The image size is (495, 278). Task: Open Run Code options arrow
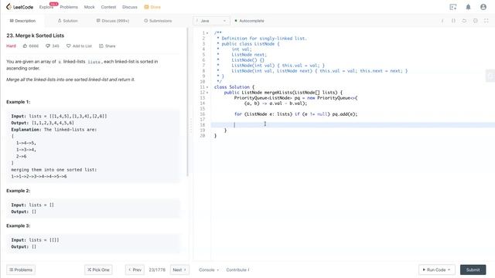point(449,270)
